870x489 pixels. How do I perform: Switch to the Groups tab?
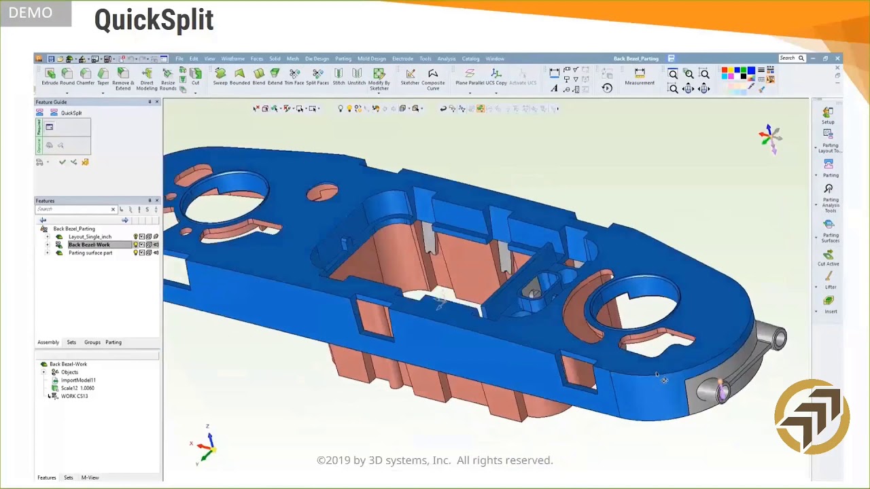point(92,342)
